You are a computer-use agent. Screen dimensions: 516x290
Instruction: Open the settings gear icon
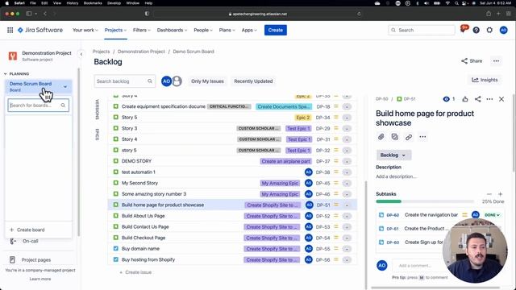click(x=489, y=30)
